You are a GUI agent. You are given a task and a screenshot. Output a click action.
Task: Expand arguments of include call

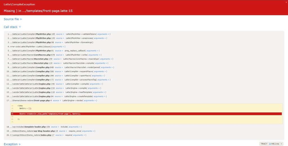pos(75,127)
